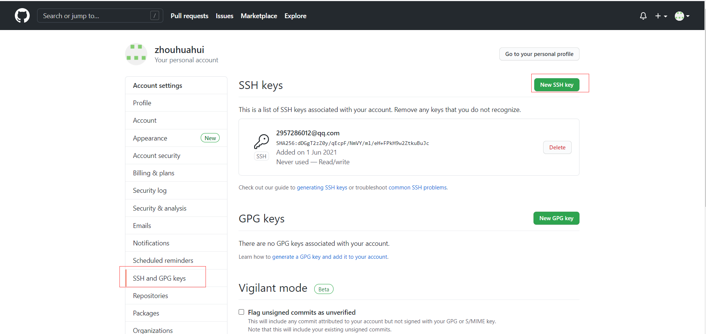This screenshot has height=334, width=706.
Task: Click the SSH key icon
Action: click(262, 141)
